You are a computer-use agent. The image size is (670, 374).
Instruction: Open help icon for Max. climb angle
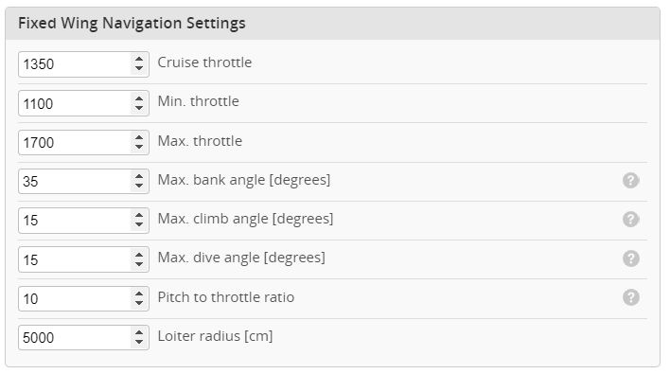click(630, 220)
